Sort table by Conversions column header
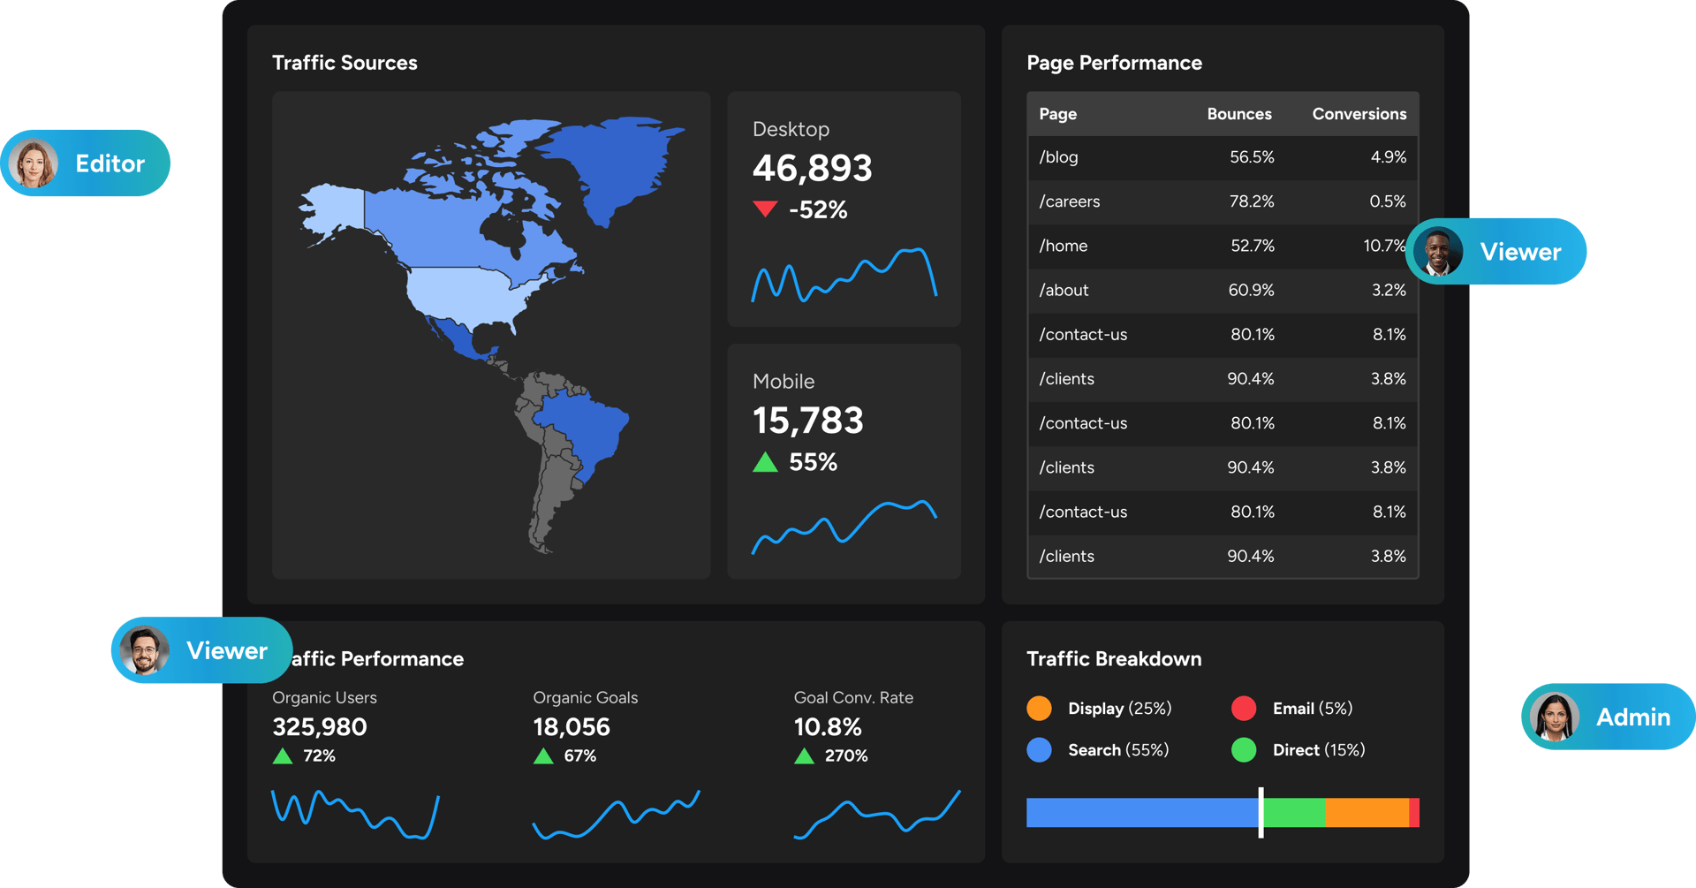This screenshot has height=888, width=1696. [x=1359, y=114]
